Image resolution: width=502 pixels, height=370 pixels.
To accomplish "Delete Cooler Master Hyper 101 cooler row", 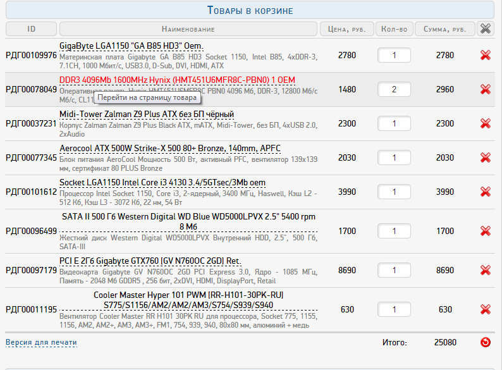I will (486, 309).
